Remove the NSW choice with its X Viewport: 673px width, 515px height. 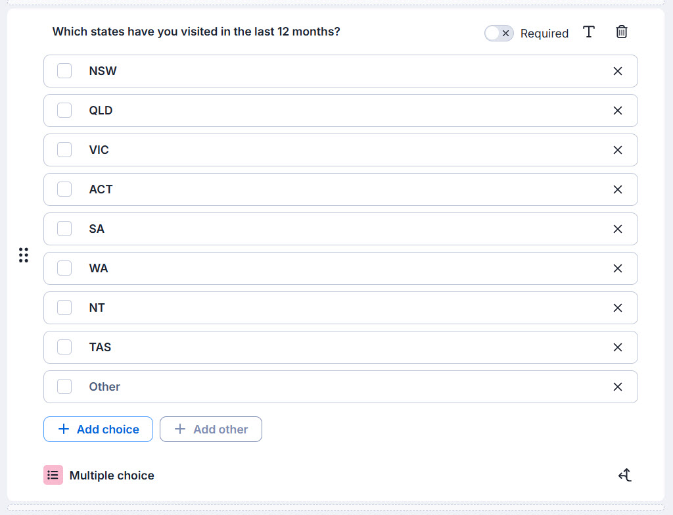(x=617, y=71)
